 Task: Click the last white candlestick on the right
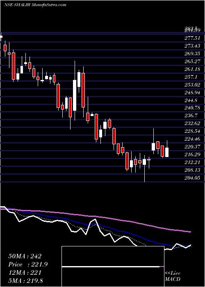(x=167, y=152)
